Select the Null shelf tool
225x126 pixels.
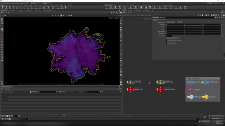coord(20,7)
